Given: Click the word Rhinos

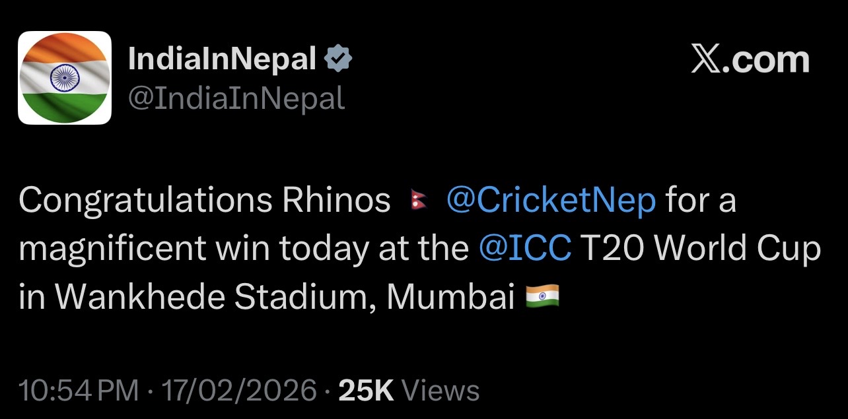Looking at the screenshot, I should pos(336,201).
